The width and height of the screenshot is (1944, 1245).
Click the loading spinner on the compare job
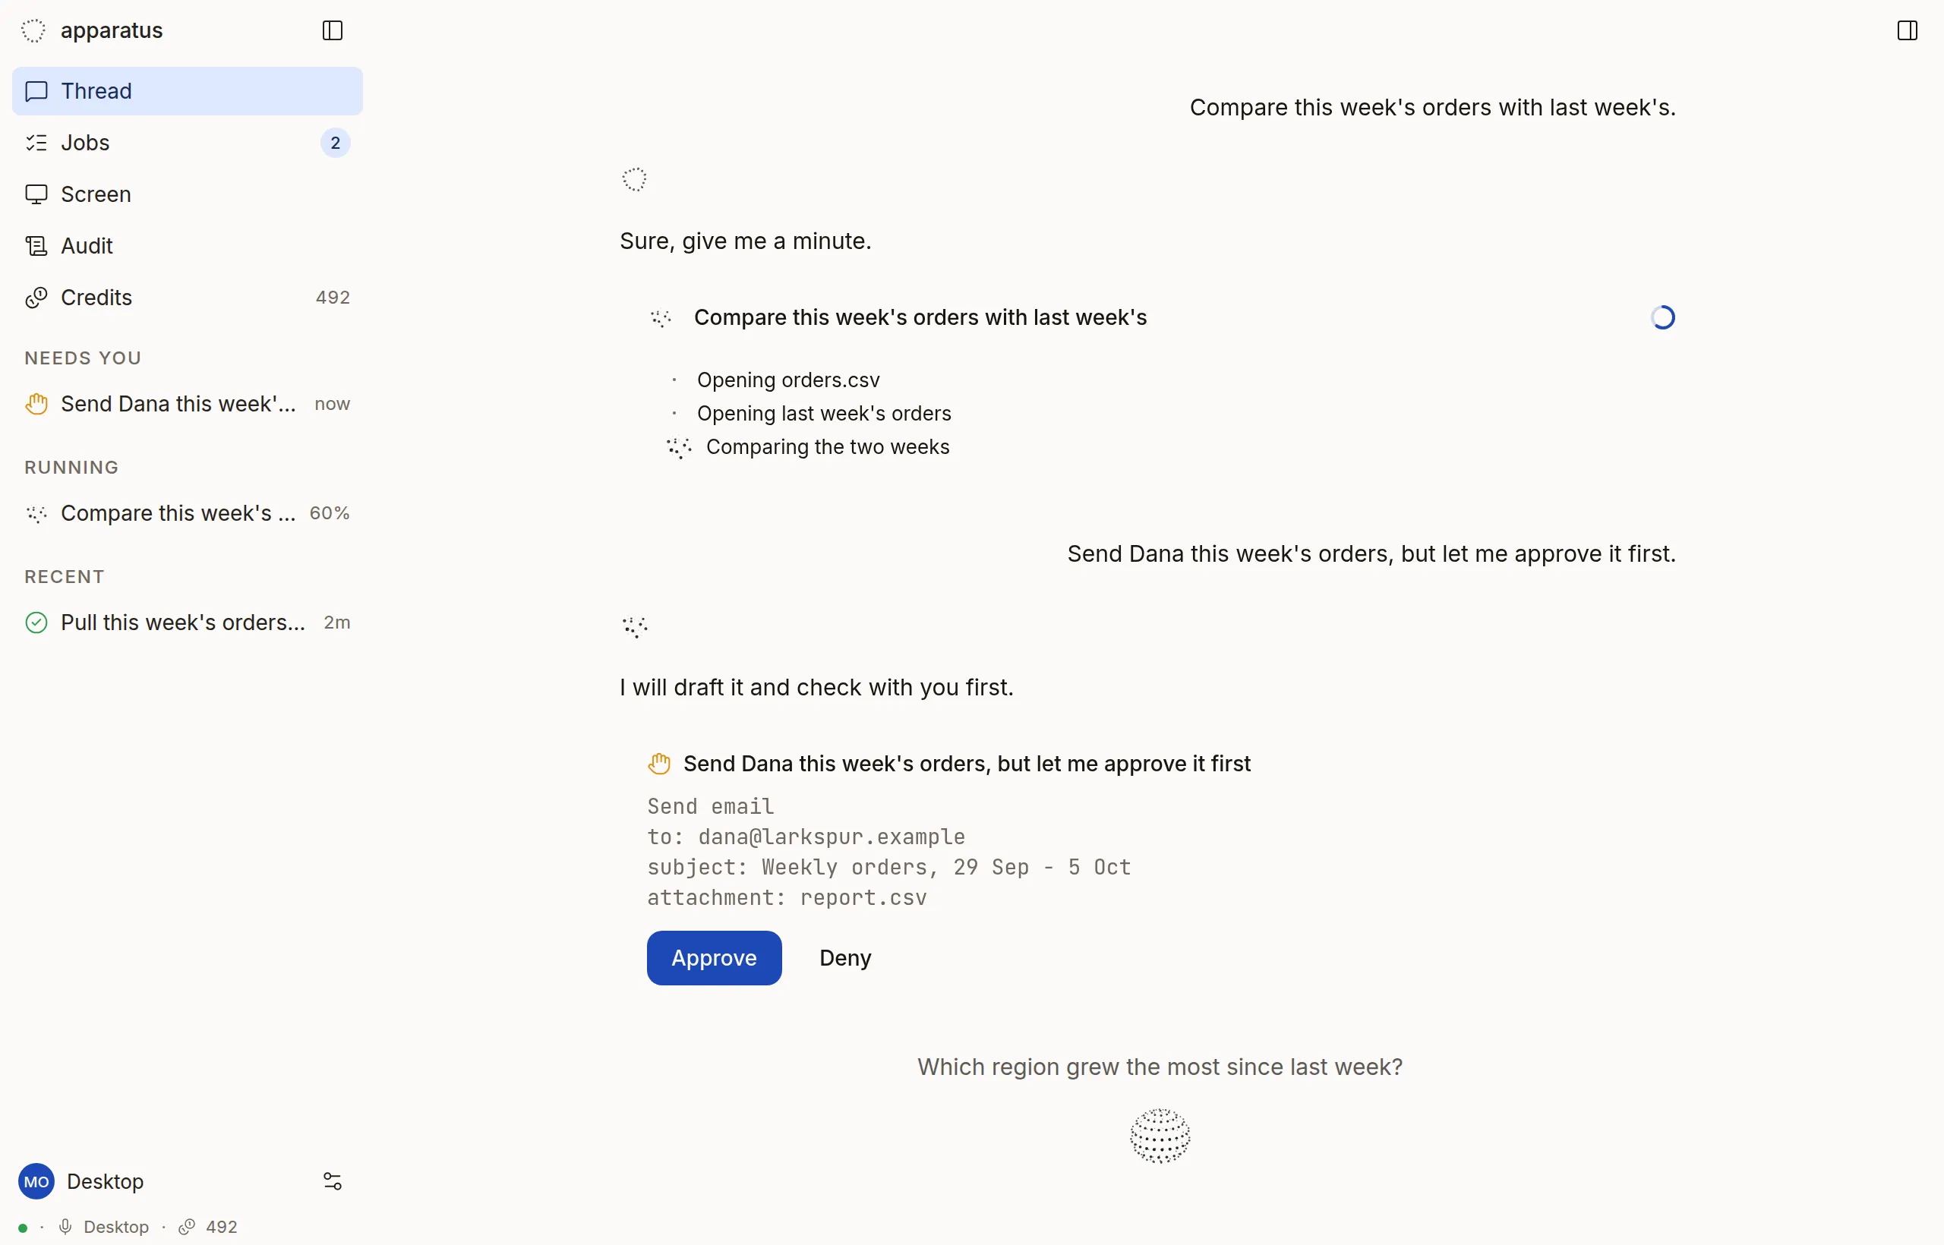pyautogui.click(x=1662, y=318)
